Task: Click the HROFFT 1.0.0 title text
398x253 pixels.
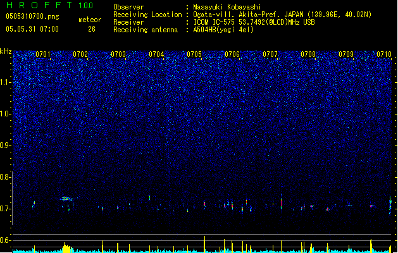Action: point(49,5)
